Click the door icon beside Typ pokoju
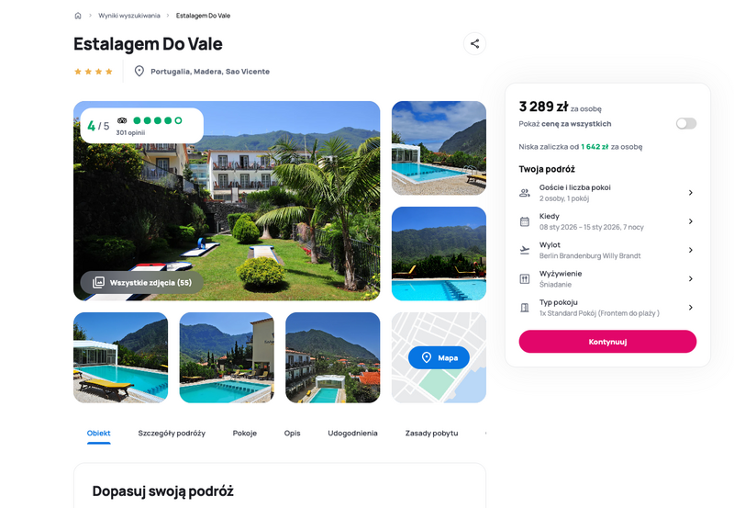Screen dimensions: 734x508 click(x=525, y=308)
